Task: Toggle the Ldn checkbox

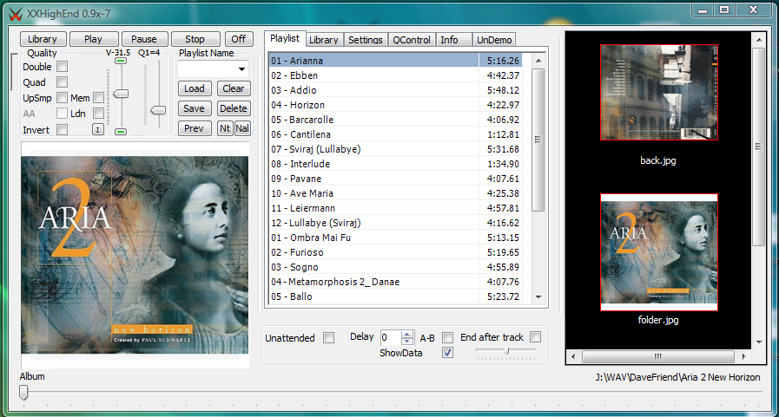Action: click(98, 114)
